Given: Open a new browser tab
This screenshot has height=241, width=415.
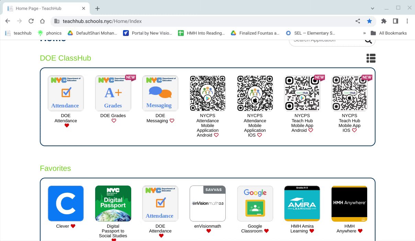Looking at the screenshot, I should click(97, 8).
